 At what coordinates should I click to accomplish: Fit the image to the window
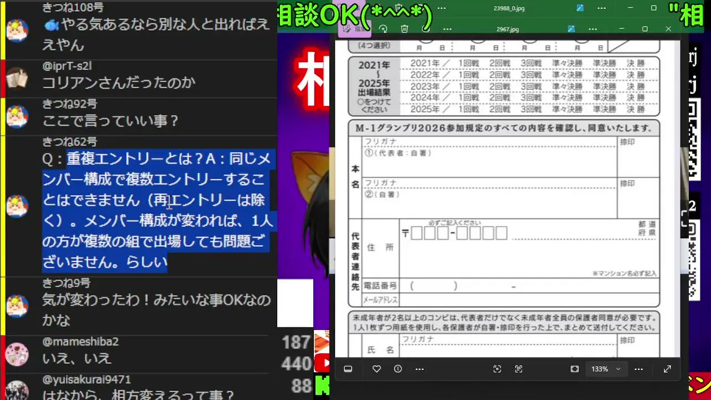(575, 369)
